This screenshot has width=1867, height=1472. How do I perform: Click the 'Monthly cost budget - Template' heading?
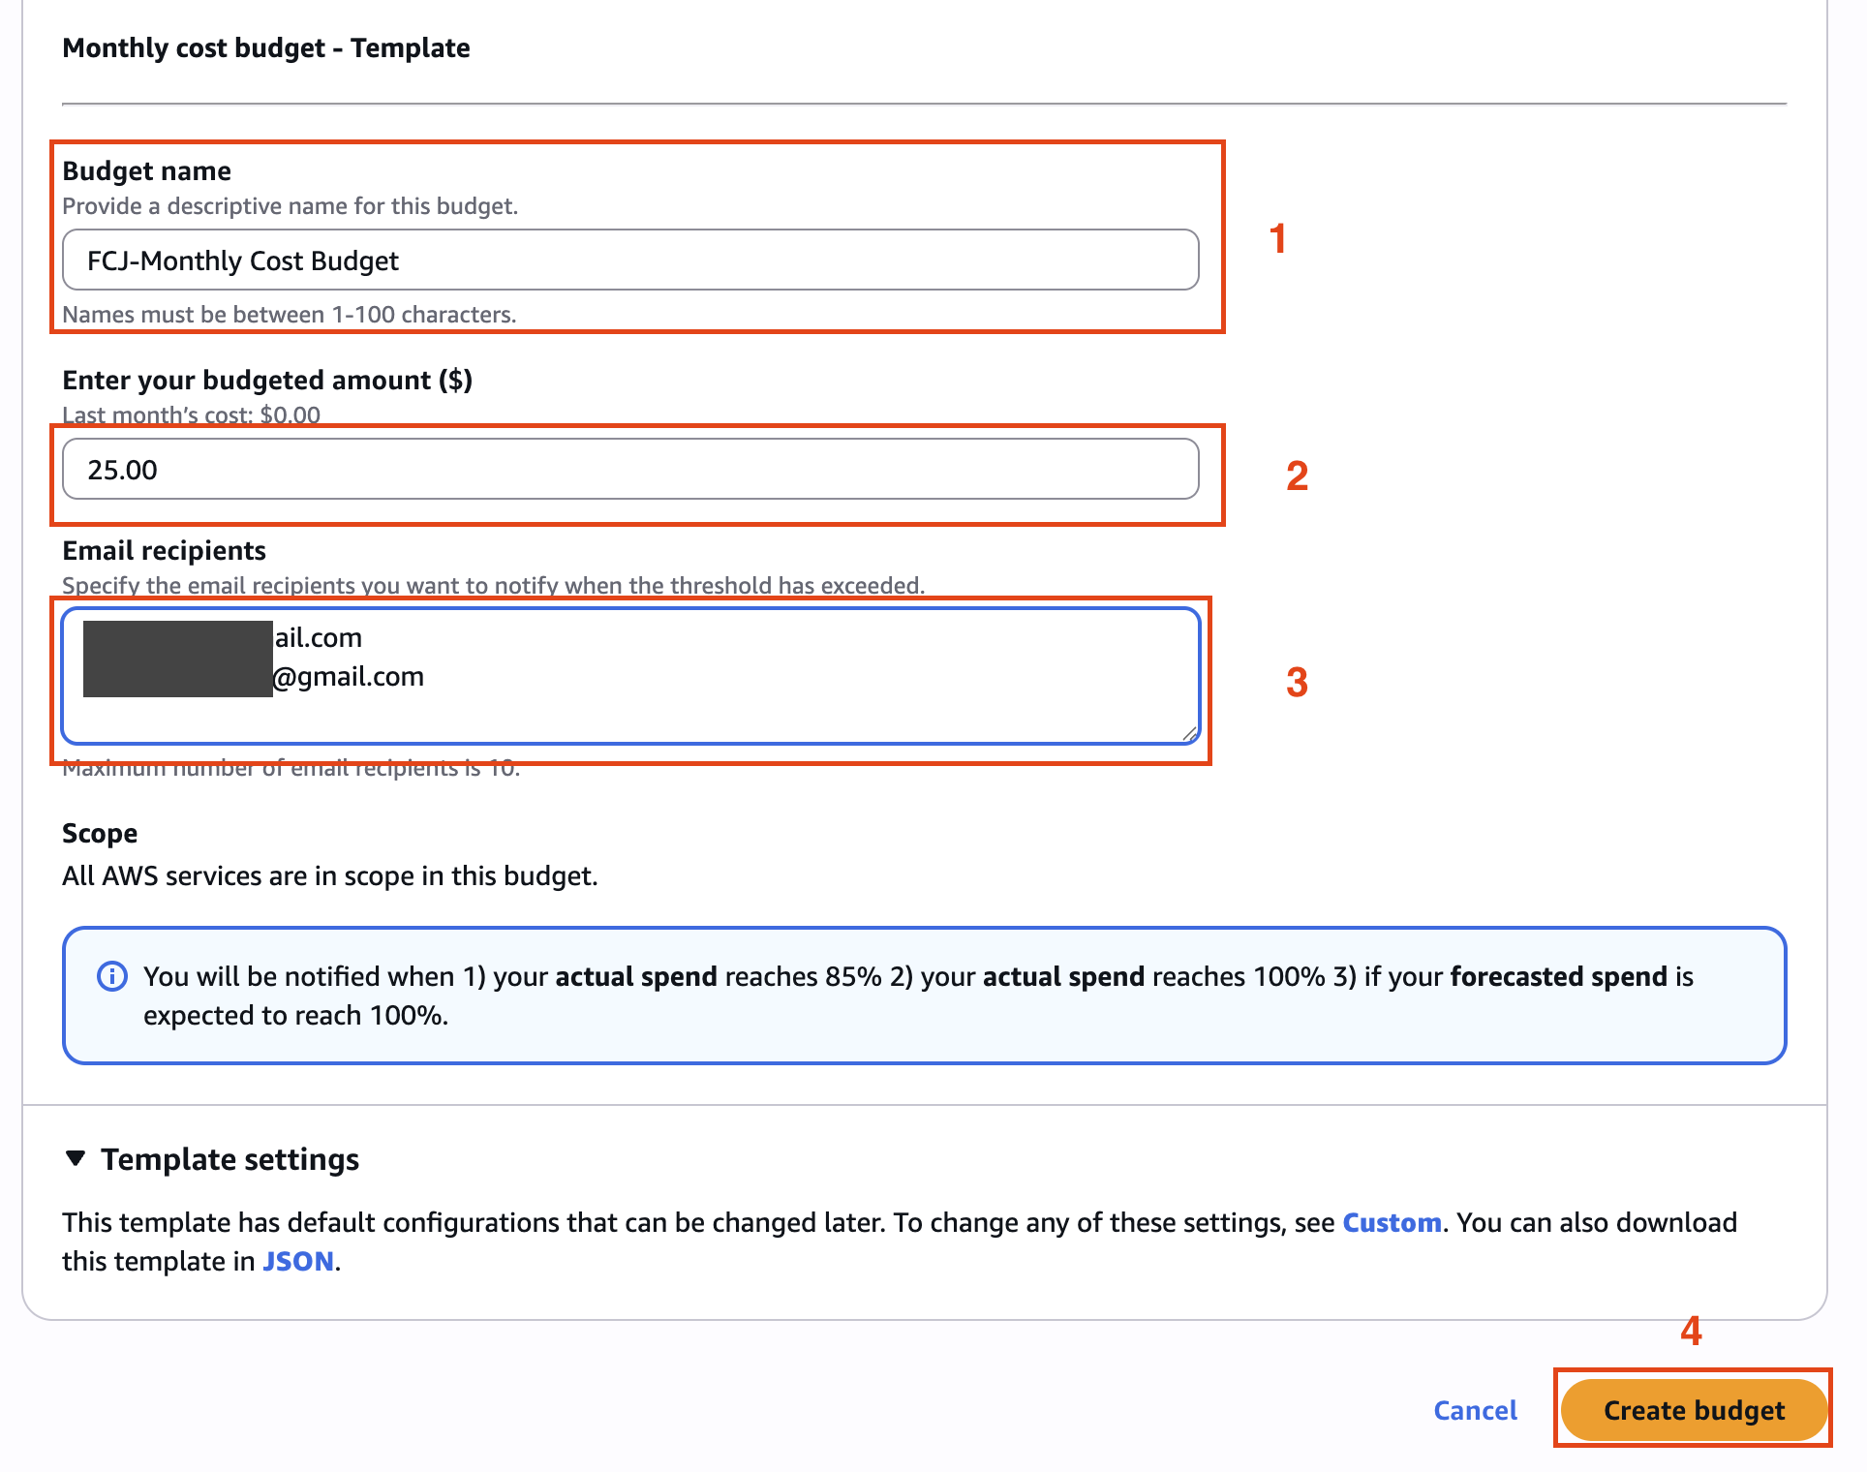265,47
